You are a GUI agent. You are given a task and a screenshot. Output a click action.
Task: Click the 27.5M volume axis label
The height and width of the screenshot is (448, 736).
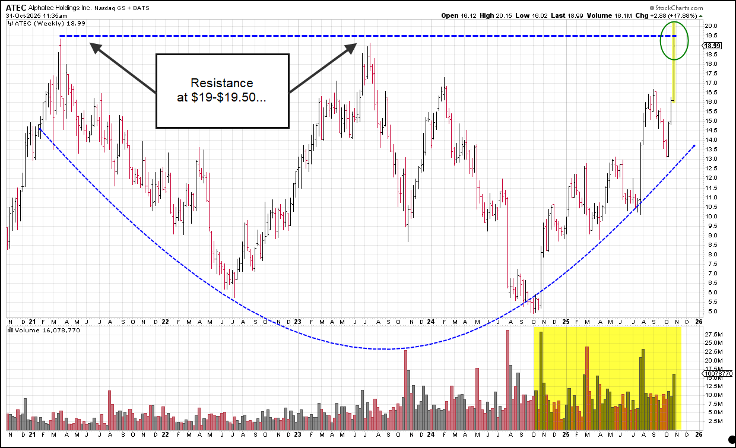[714, 335]
